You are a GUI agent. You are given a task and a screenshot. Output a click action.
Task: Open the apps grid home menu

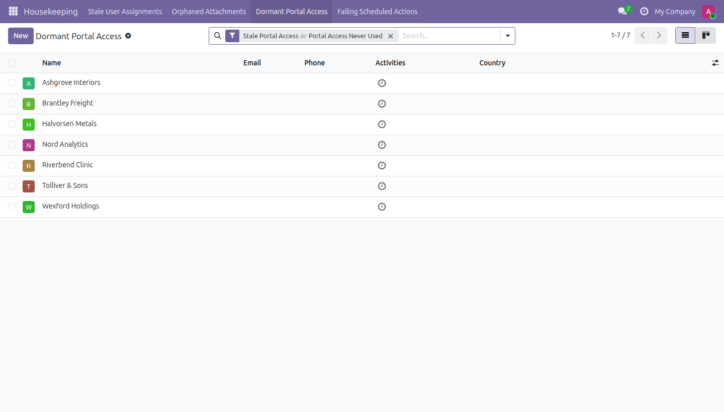13,11
